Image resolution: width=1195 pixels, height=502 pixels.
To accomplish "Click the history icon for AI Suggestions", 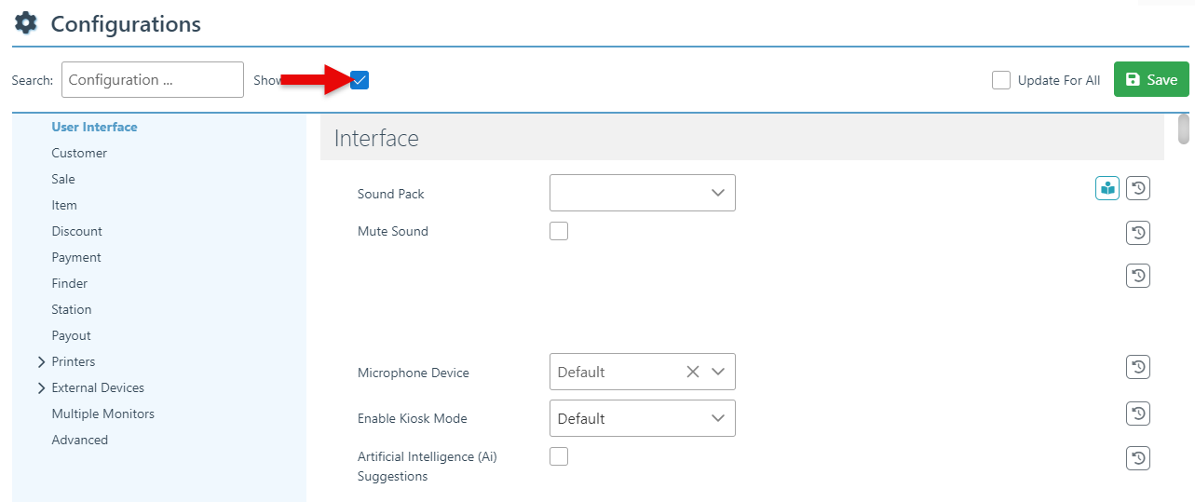I will [1137, 458].
